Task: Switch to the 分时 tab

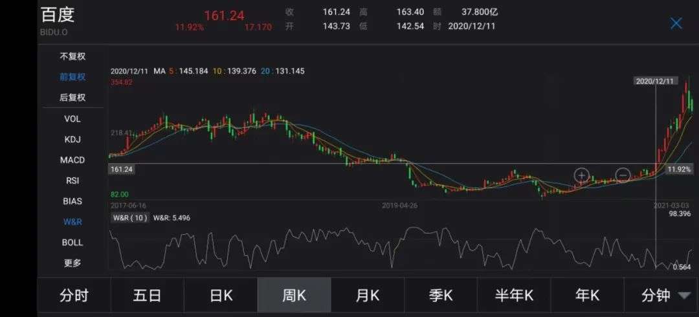Action: coord(74,296)
